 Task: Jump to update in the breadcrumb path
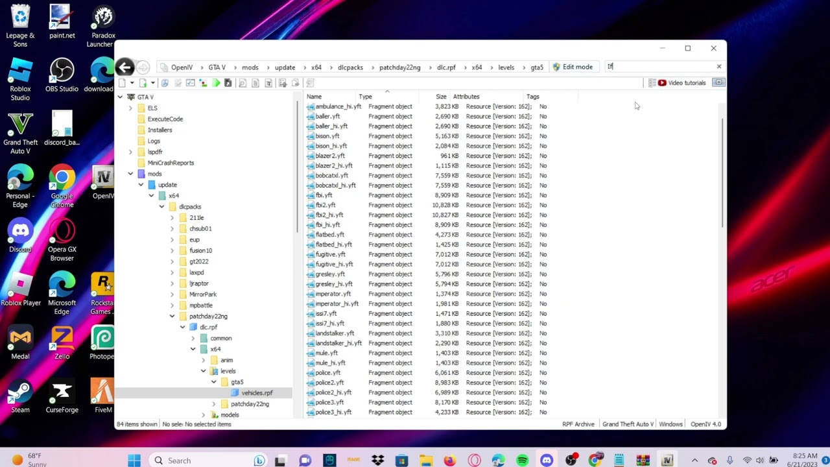click(x=285, y=67)
